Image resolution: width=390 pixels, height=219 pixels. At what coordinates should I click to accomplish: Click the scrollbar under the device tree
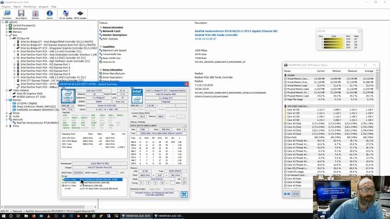coord(49,207)
